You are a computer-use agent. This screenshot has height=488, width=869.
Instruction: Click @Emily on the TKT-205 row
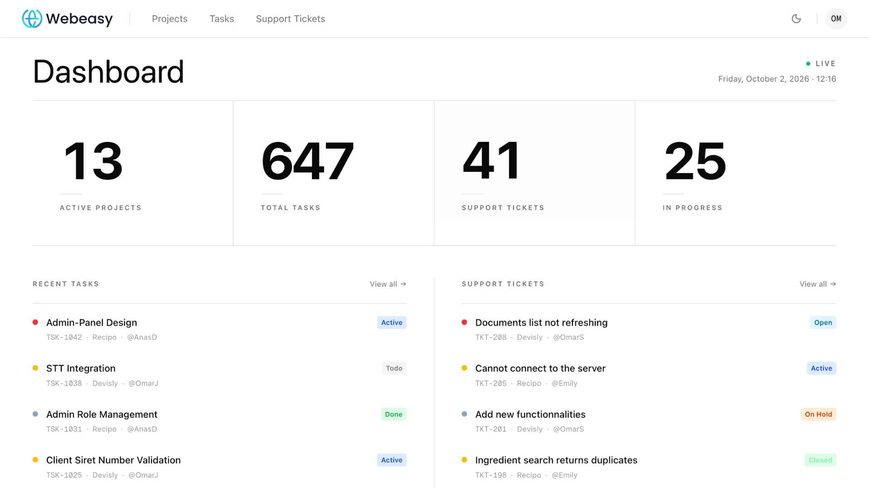tap(564, 383)
